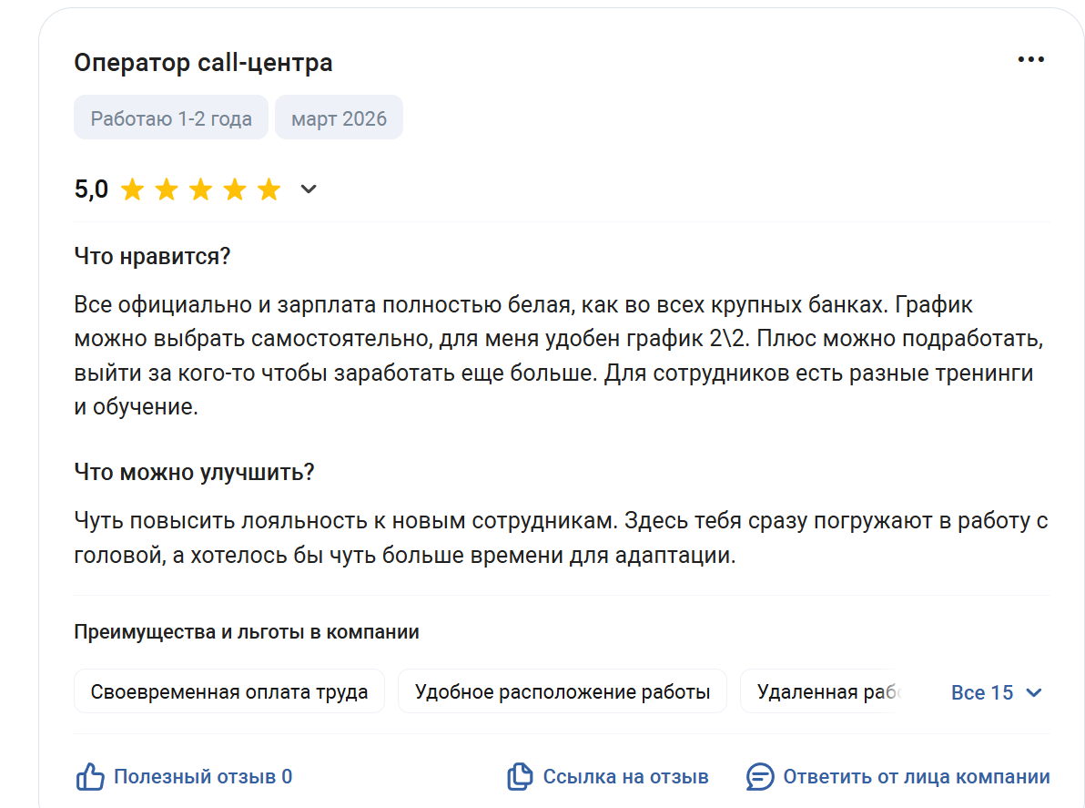Image resolution: width=1085 pixels, height=808 pixels.
Task: Select the "Своевременная оплата труда" chip
Action: (x=229, y=692)
